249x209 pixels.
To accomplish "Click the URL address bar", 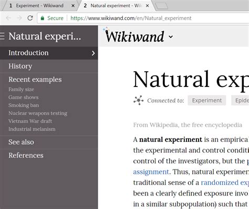I will coord(143,18).
